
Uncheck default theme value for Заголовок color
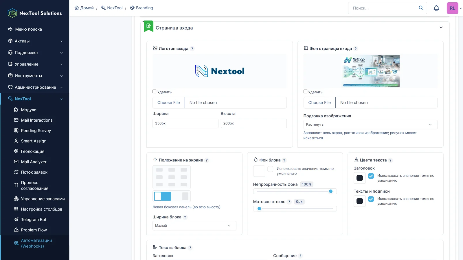point(371,176)
